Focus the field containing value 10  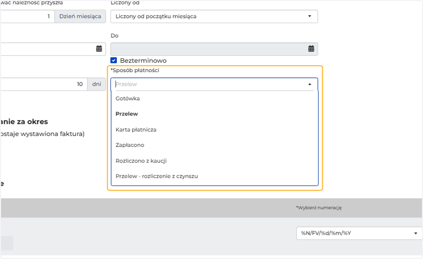pos(44,84)
